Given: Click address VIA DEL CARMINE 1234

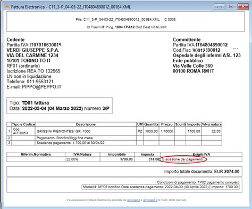Looking at the screenshot, I should click(32, 55).
